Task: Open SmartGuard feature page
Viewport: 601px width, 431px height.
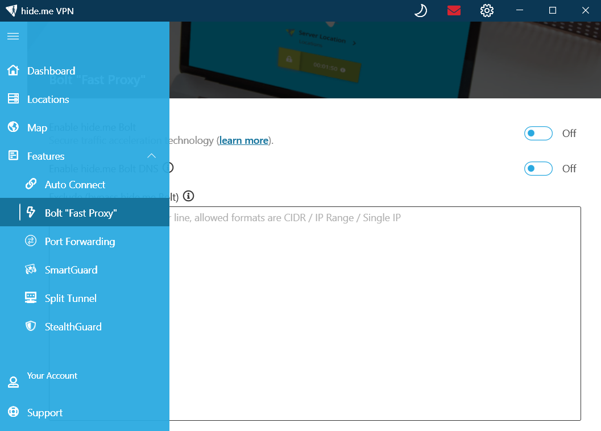Action: 85,270
